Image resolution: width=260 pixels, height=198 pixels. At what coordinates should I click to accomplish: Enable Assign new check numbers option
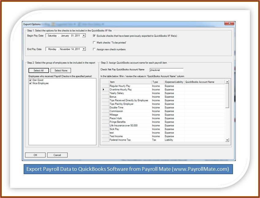point(94,49)
